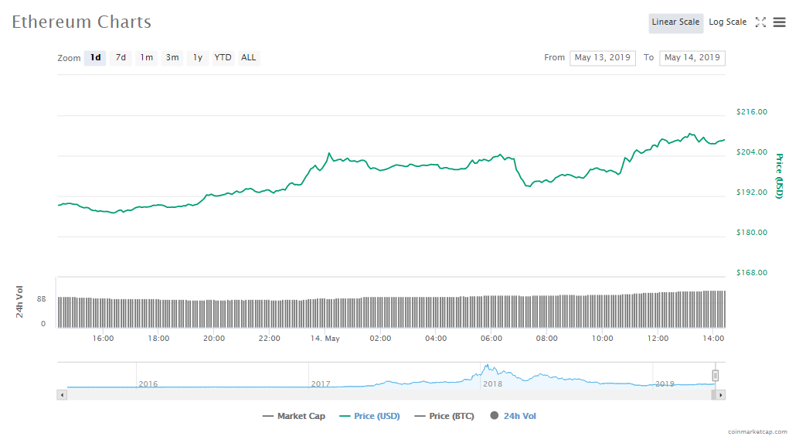Click the navigator scroll left arrow

63,395
